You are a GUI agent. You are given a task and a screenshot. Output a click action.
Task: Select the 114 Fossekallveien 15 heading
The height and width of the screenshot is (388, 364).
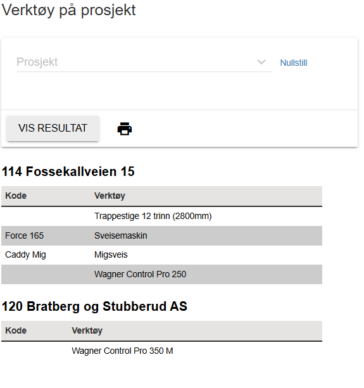pos(68,172)
